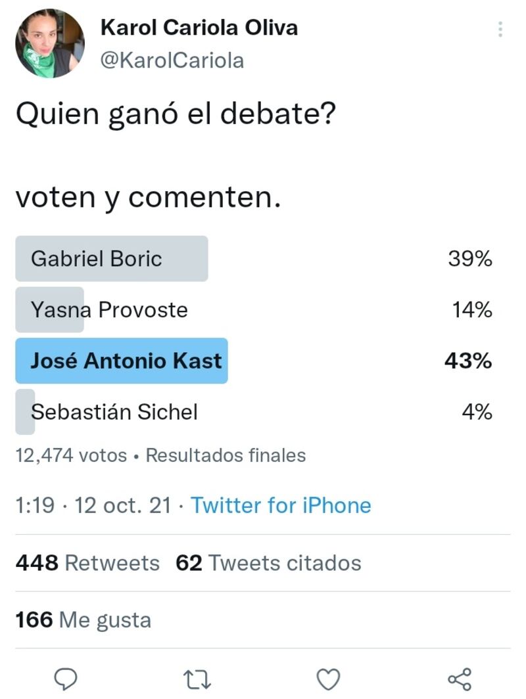
Task: View the 448 Retweets list
Action: (x=87, y=563)
